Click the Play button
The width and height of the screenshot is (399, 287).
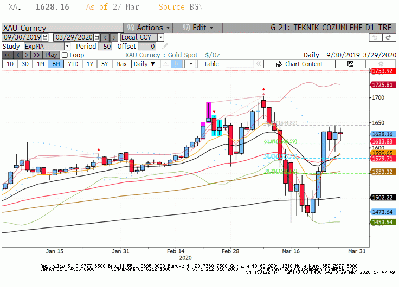click(51, 55)
